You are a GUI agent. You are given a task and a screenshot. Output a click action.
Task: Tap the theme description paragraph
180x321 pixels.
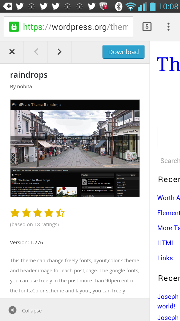pos(75,276)
